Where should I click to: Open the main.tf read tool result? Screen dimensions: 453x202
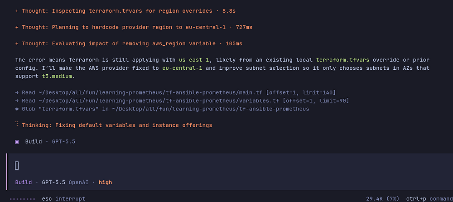click(175, 92)
